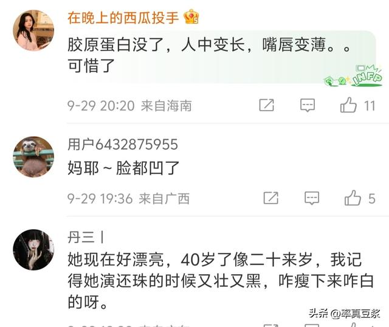389x327 pixels.
Task: View avatar of 在晚上的西瓜投手
Action: (x=33, y=30)
